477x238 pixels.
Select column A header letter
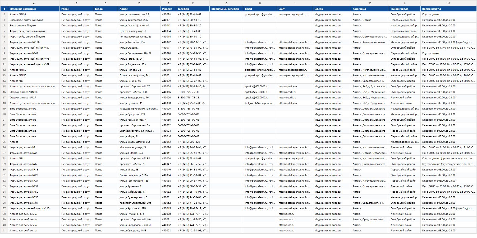point(34,3)
